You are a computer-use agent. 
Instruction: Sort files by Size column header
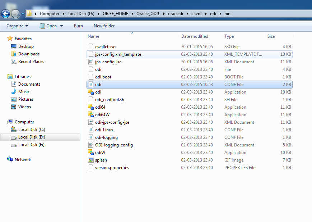pyautogui.click(x=271, y=36)
